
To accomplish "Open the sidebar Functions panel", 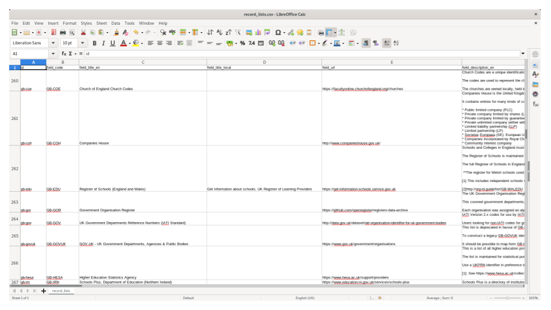I will coord(535,104).
